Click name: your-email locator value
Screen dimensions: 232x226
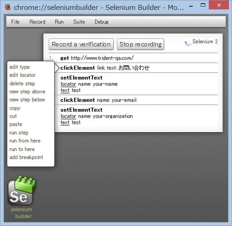pos(116,100)
